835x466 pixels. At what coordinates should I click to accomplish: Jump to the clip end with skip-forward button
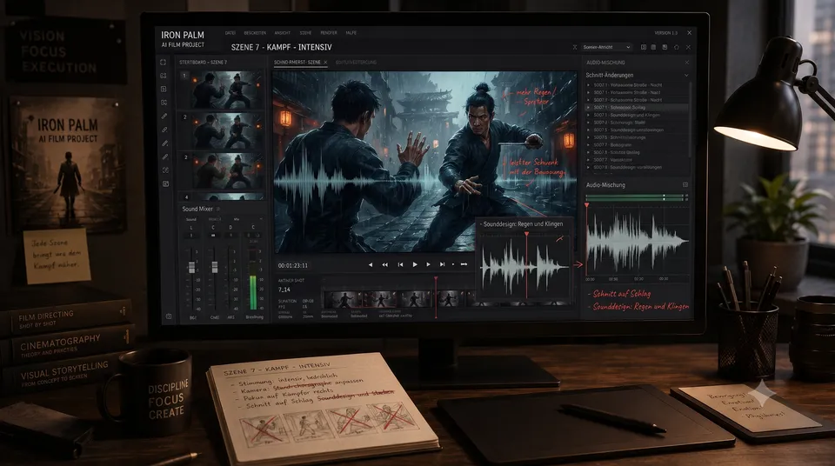pos(442,264)
